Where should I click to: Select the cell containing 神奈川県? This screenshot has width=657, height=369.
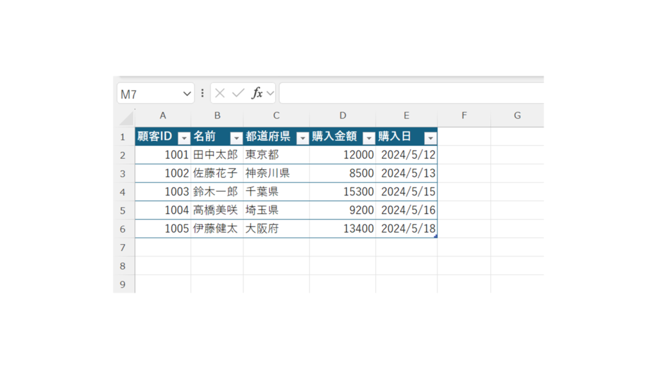click(x=276, y=174)
